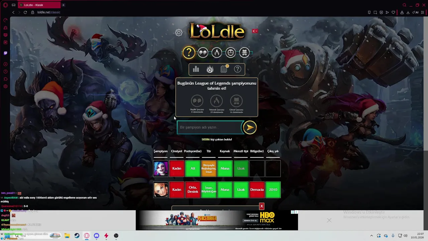Open the LoLdle settings gear

[179, 32]
